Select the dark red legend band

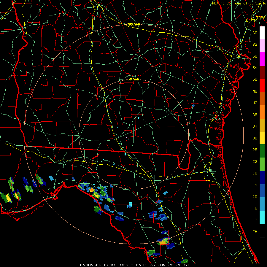pos(262,72)
